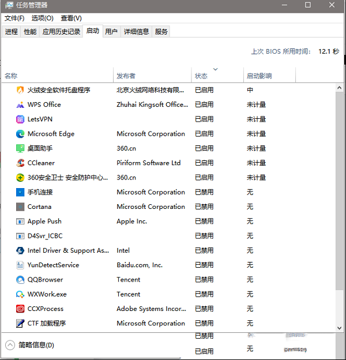Click publisher Zhuhai Kingsoft Office...
346x360 pixels.
click(x=152, y=104)
